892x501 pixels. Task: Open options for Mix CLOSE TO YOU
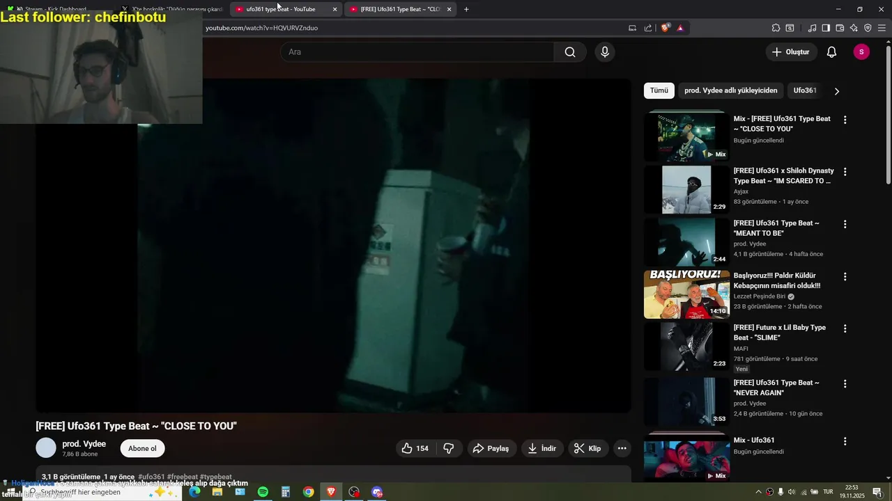[845, 120]
